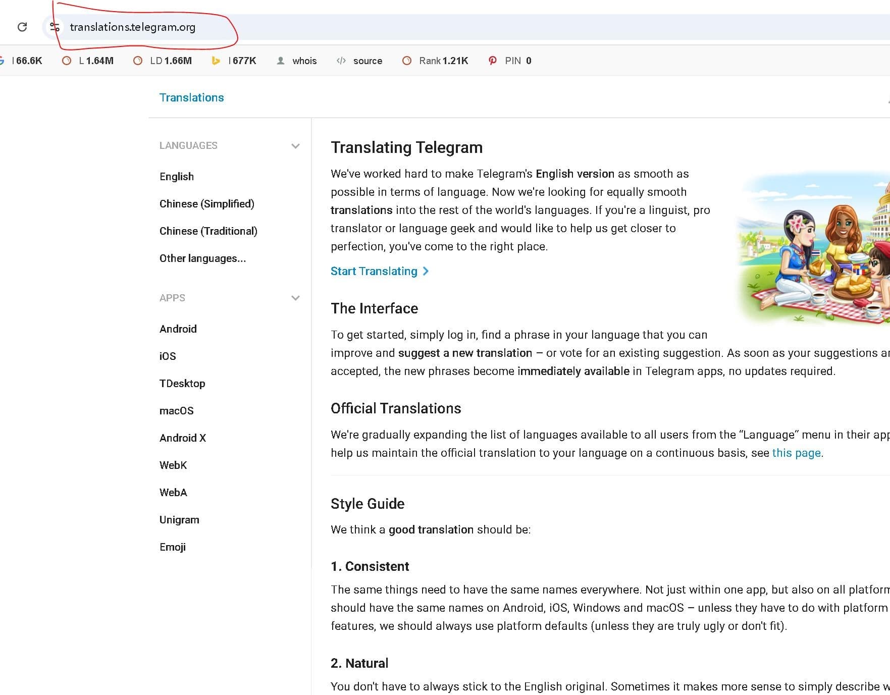Collapse the APPS section chevron

coord(296,298)
